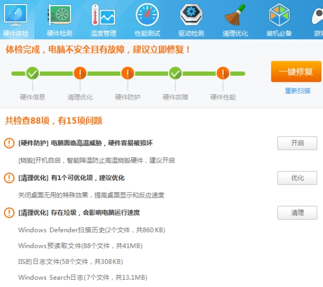
Task: Open the game controller icon
Action: pos(317,16)
